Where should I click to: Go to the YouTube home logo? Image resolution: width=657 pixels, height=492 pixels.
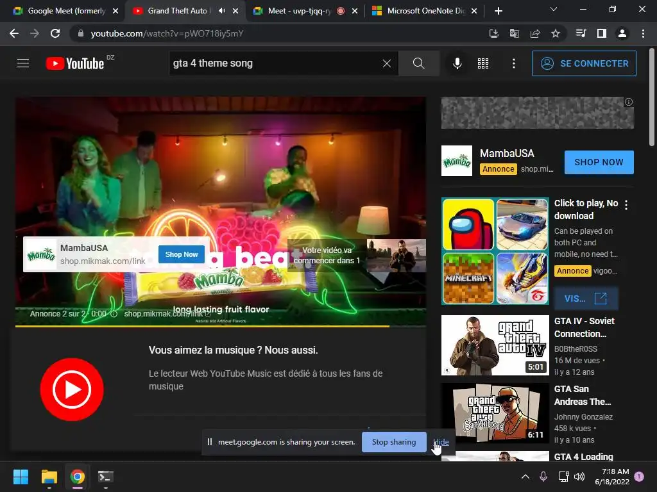point(75,63)
